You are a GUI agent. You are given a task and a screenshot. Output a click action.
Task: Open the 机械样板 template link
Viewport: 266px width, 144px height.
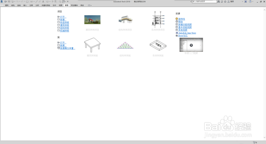pos(65,31)
